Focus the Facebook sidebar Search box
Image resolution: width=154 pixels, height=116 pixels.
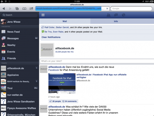pyautogui.click(x=19, y=15)
